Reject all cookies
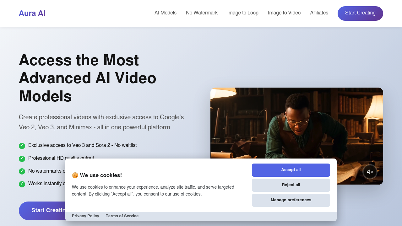The image size is (402, 226). pos(291,185)
